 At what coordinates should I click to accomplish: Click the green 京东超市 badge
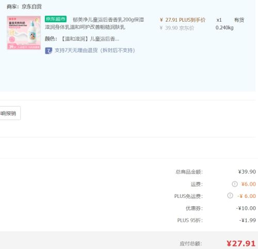pos(56,19)
